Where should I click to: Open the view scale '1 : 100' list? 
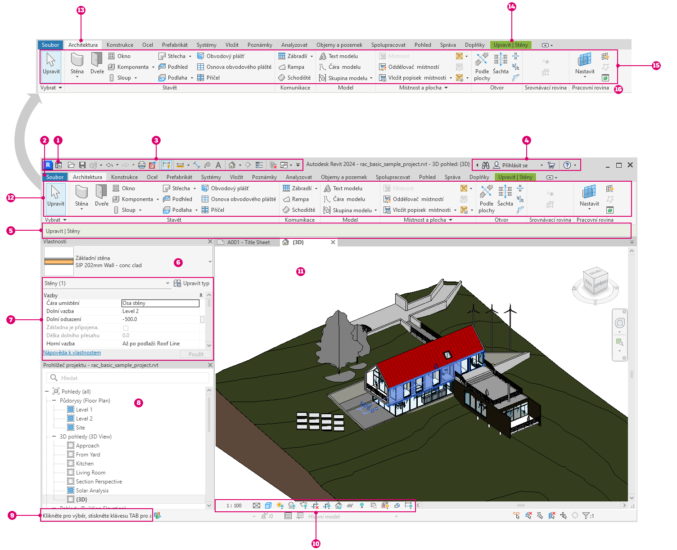pyautogui.click(x=234, y=505)
